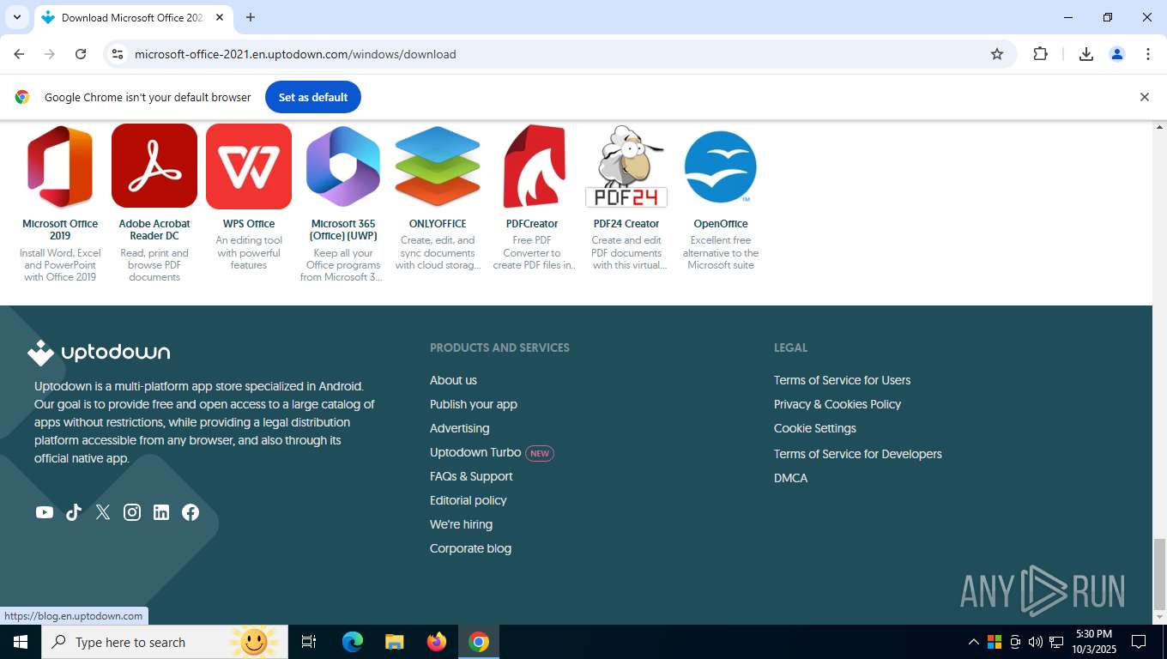Open the Microsoft 365 (Office) icon

click(343, 166)
